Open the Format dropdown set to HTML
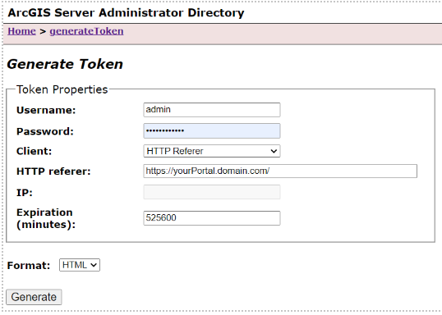This screenshot has height=315, width=442. (x=80, y=265)
